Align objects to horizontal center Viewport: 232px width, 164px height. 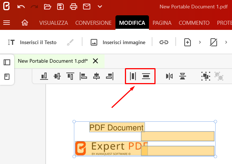(97, 76)
